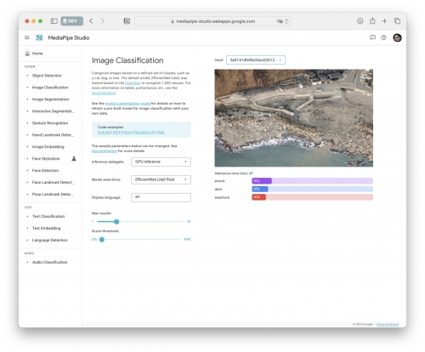The width and height of the screenshot is (425, 352).
Task: Expand the Inference delegate dropdown
Action: pyautogui.click(x=161, y=162)
